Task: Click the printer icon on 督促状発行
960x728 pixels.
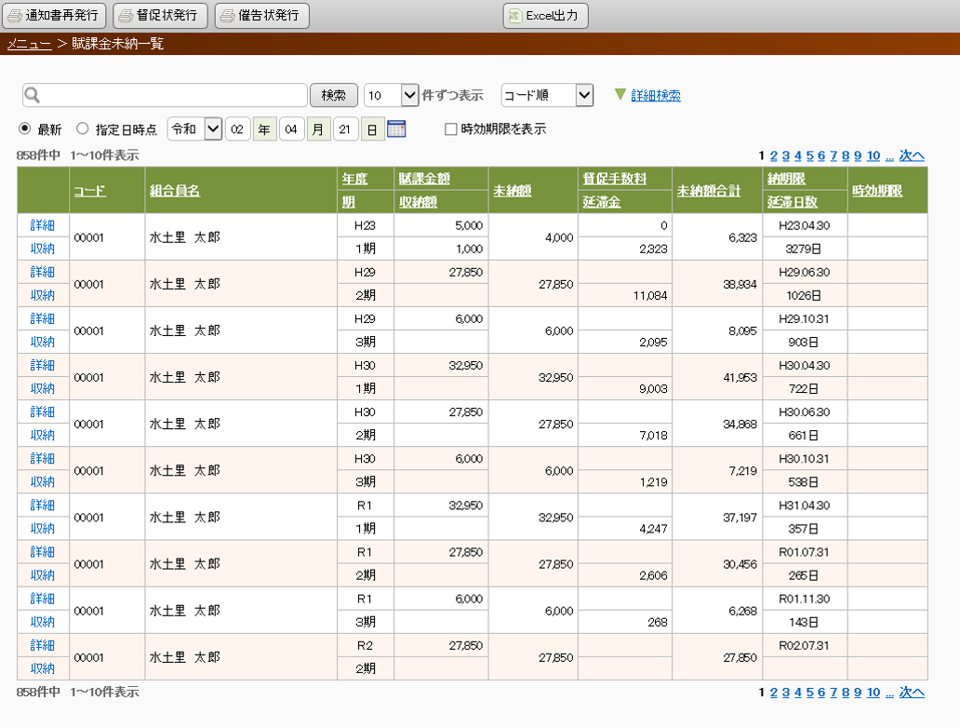Action: 126,16
